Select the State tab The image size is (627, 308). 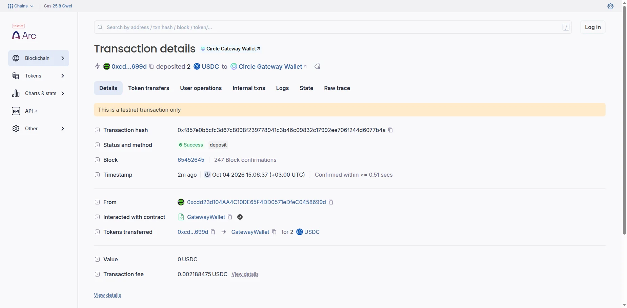coord(306,88)
